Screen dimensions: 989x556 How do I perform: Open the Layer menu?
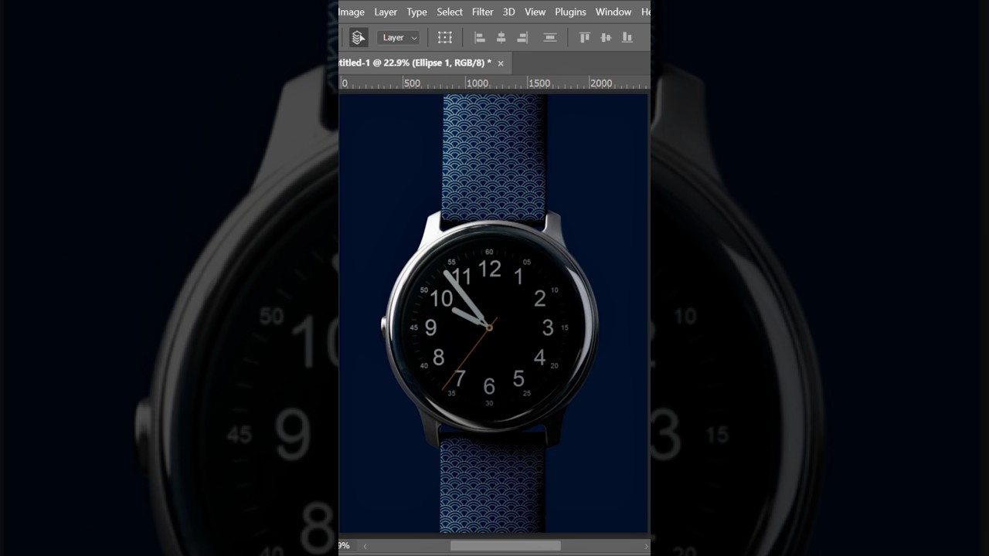386,12
